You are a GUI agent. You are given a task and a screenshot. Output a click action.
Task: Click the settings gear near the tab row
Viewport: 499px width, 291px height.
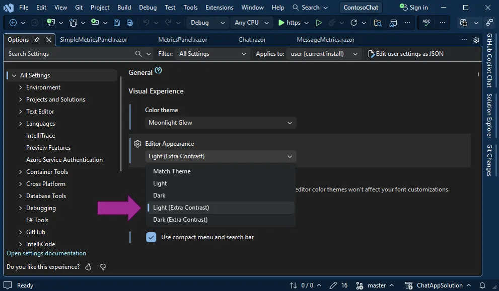[x=477, y=39]
